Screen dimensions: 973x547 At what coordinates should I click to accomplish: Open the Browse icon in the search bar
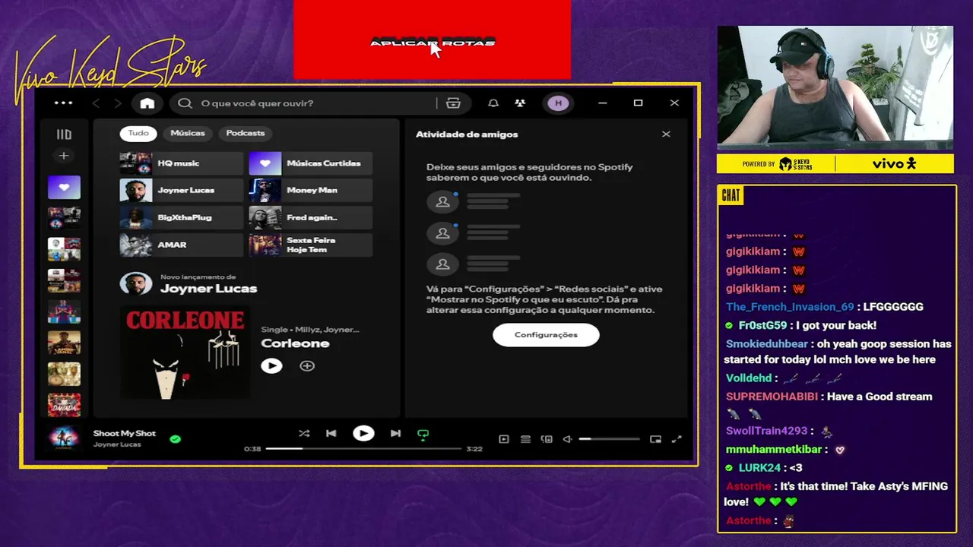click(x=454, y=103)
